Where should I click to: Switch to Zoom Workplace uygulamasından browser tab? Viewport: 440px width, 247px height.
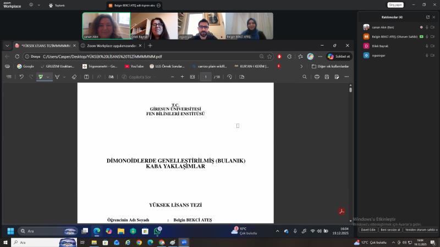(x=109, y=46)
